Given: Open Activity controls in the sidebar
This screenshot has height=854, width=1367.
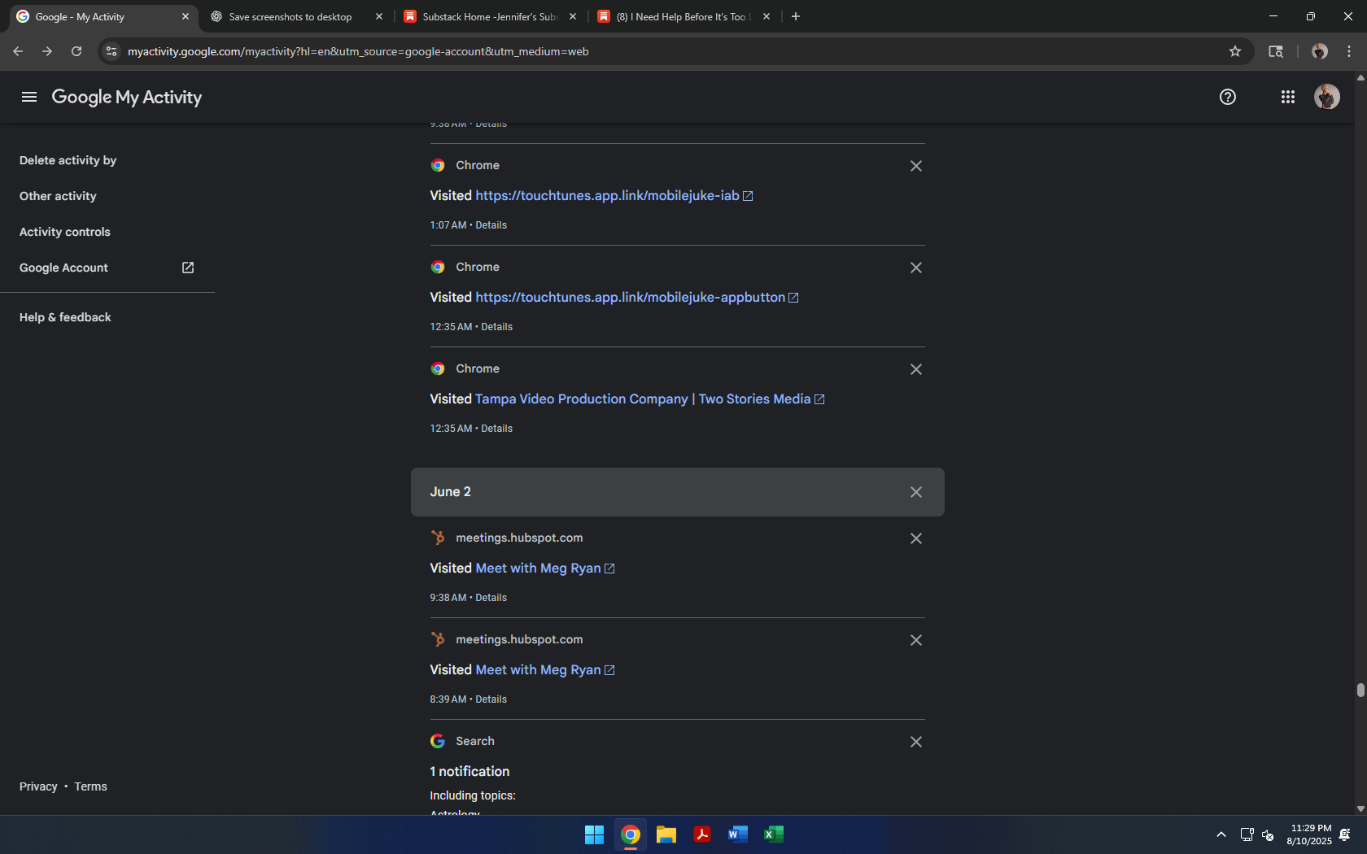Looking at the screenshot, I should click(x=65, y=232).
